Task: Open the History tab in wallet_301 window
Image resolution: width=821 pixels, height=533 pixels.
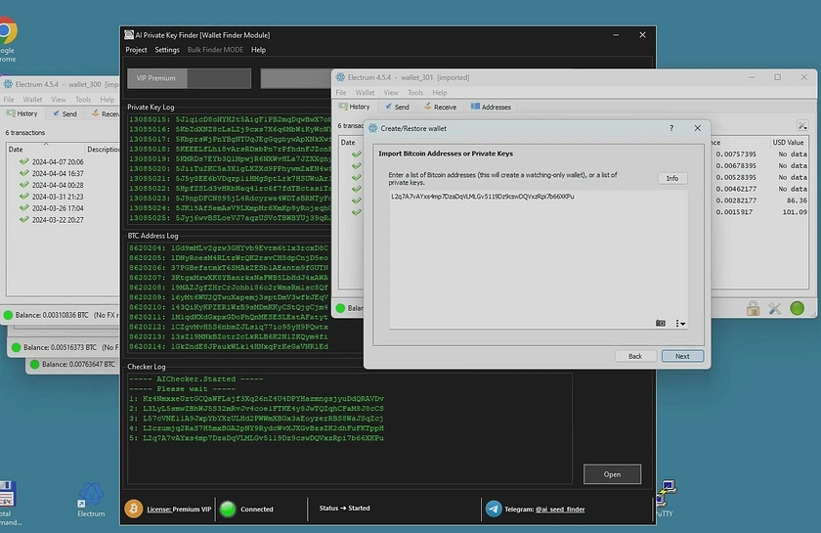Action: (355, 107)
